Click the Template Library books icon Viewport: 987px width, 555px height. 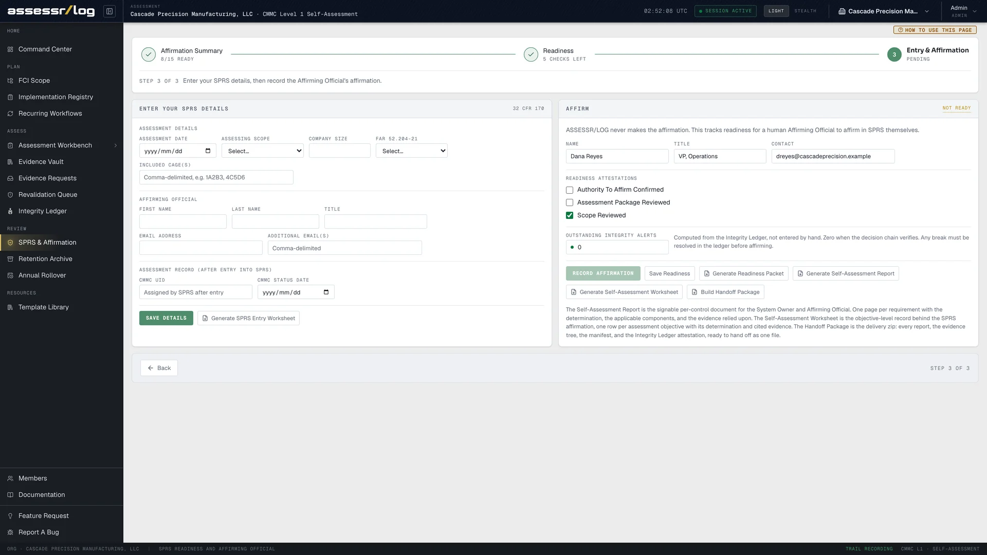pos(10,307)
